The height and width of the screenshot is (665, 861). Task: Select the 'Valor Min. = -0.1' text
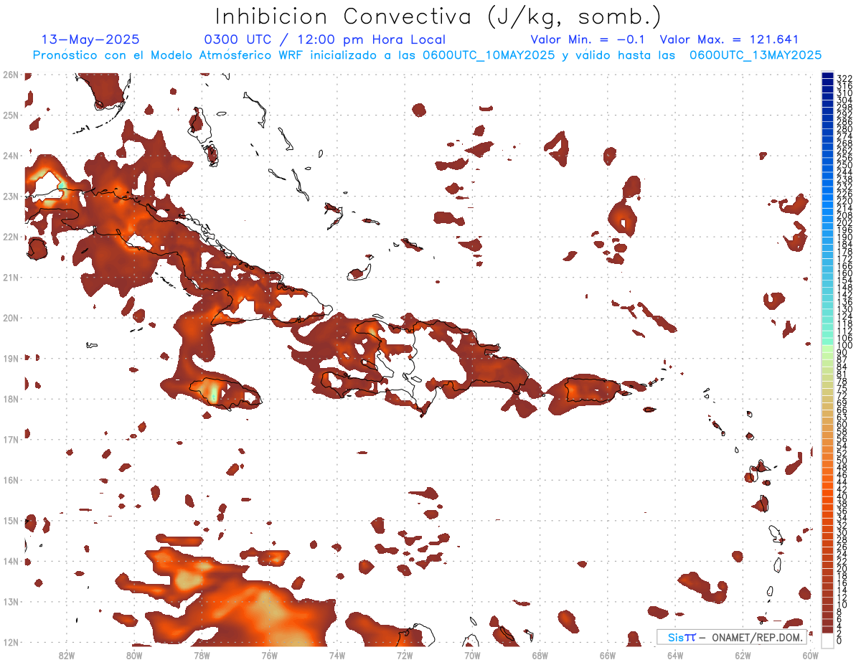(588, 40)
